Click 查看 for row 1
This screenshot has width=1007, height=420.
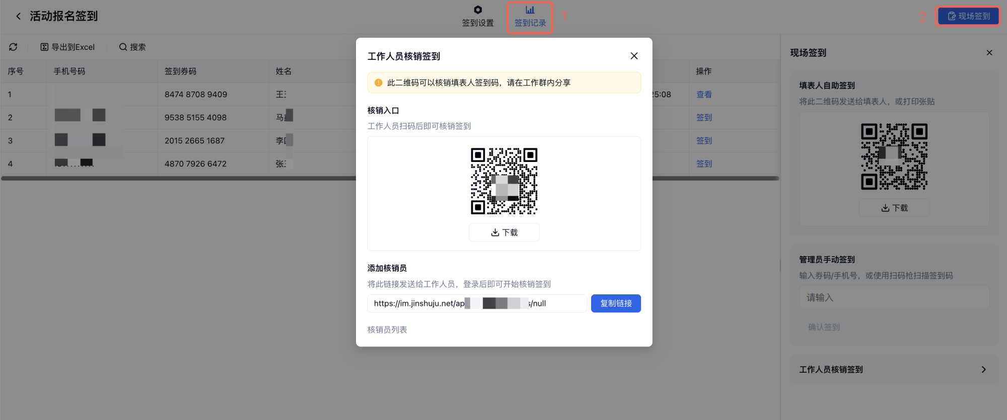tap(703, 94)
